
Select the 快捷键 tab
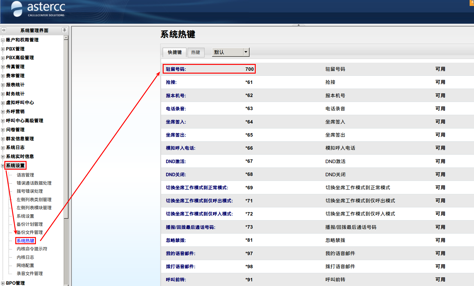(175, 52)
